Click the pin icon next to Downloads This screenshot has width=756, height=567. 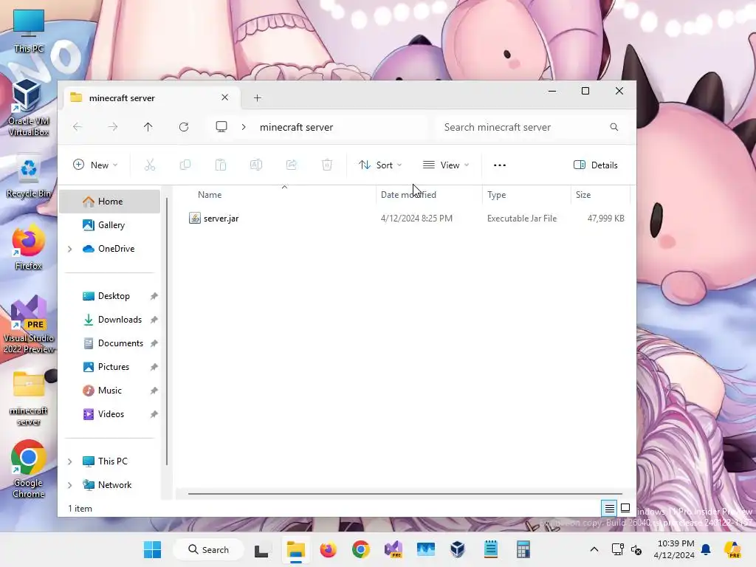(x=154, y=320)
